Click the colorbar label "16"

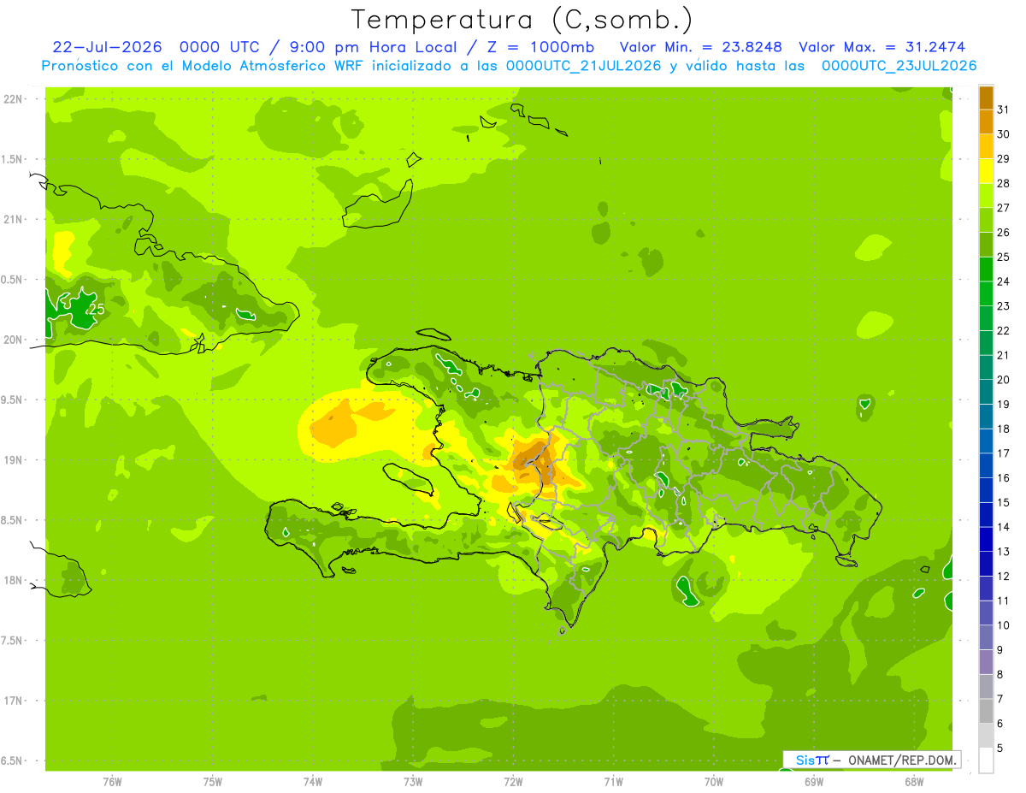coord(1004,478)
